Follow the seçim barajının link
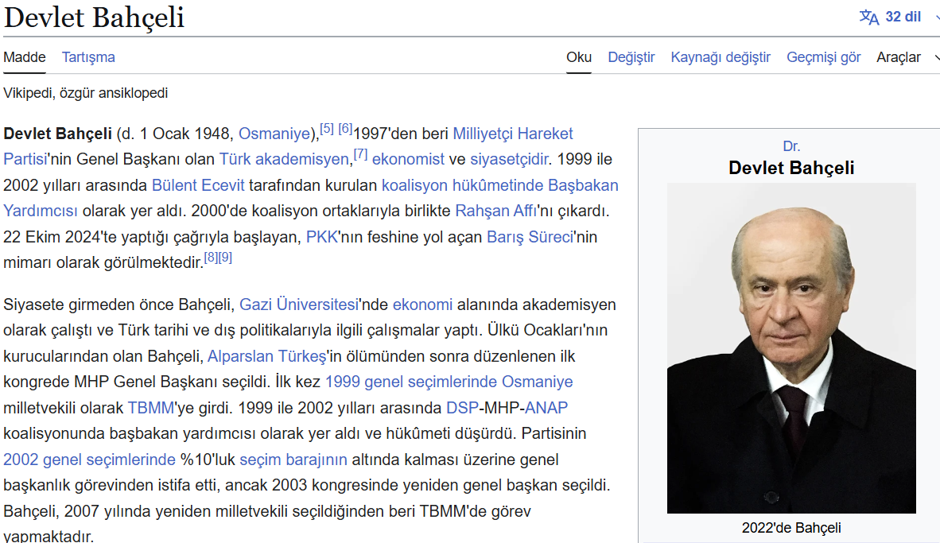 (x=293, y=460)
